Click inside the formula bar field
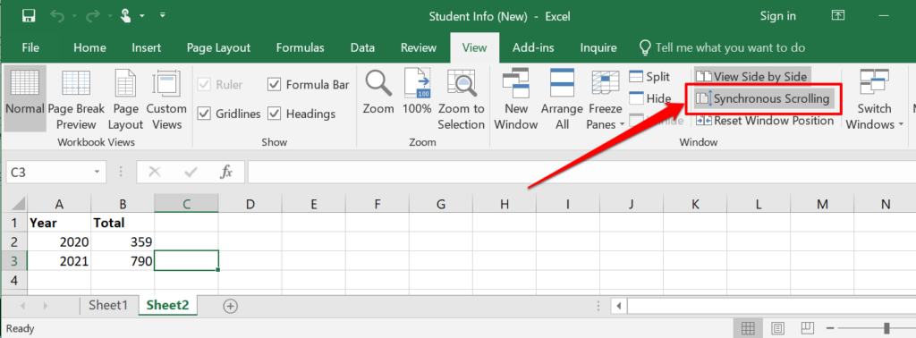This screenshot has width=916, height=338. 581,173
